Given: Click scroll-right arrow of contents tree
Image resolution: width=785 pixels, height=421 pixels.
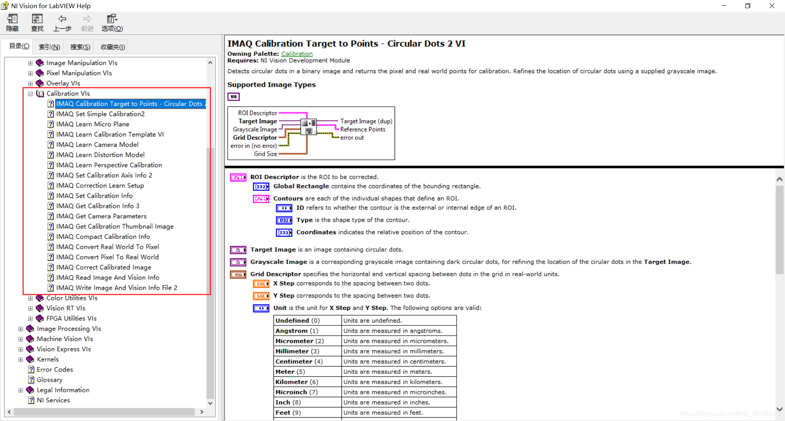Looking at the screenshot, I should tap(202, 412).
